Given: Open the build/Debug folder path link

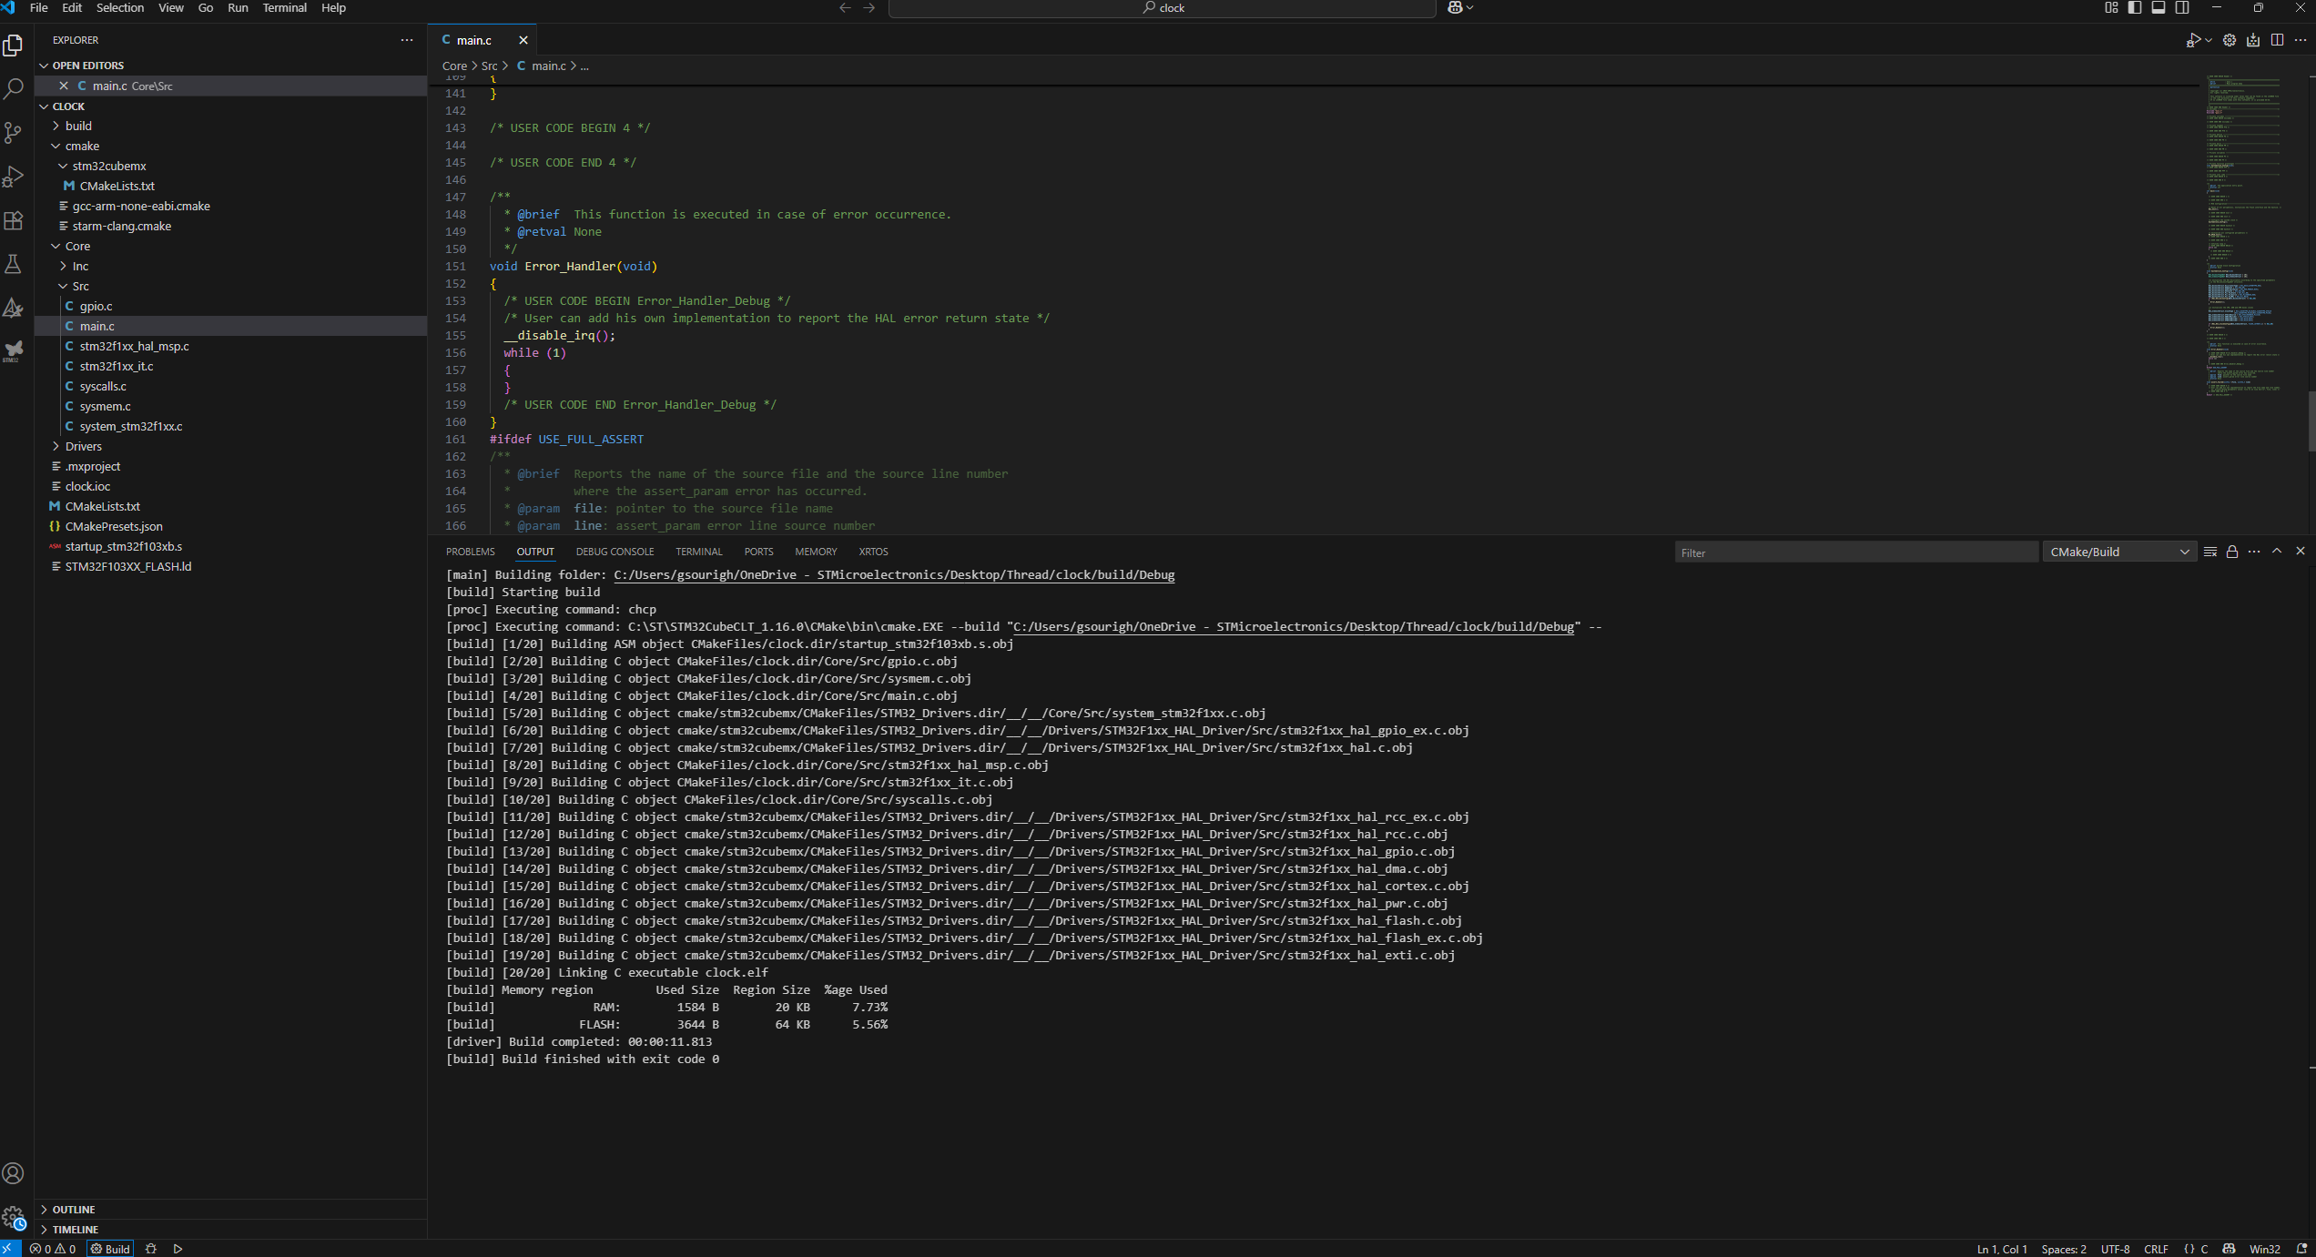Looking at the screenshot, I should [x=894, y=575].
